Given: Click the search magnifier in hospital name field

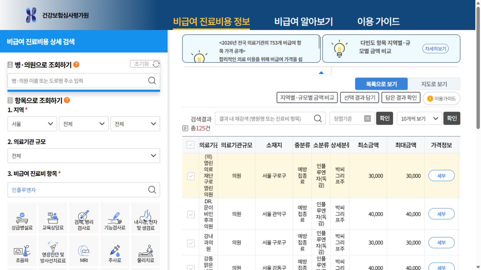Looking at the screenshot, I should pyautogui.click(x=152, y=80).
